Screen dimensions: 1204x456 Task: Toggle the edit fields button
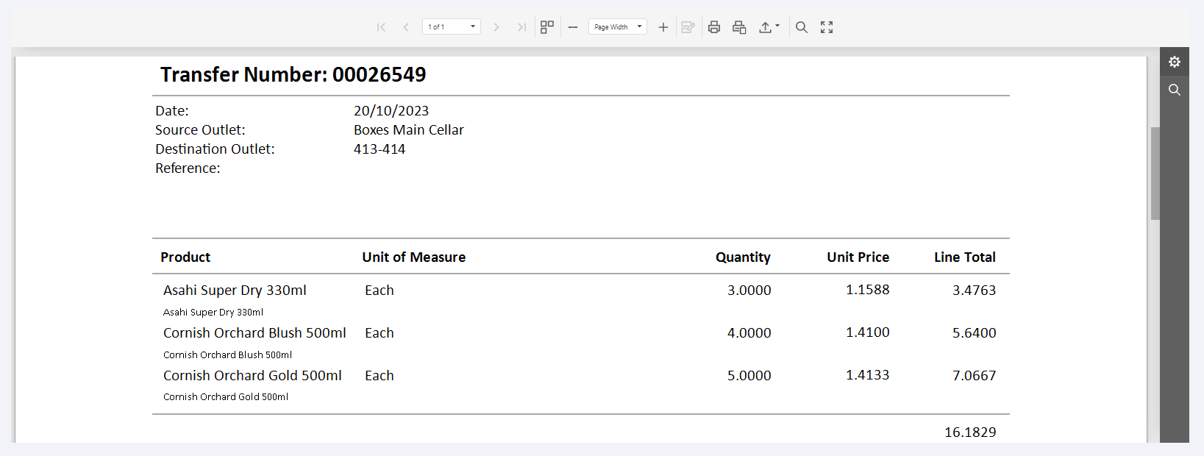pyautogui.click(x=688, y=27)
